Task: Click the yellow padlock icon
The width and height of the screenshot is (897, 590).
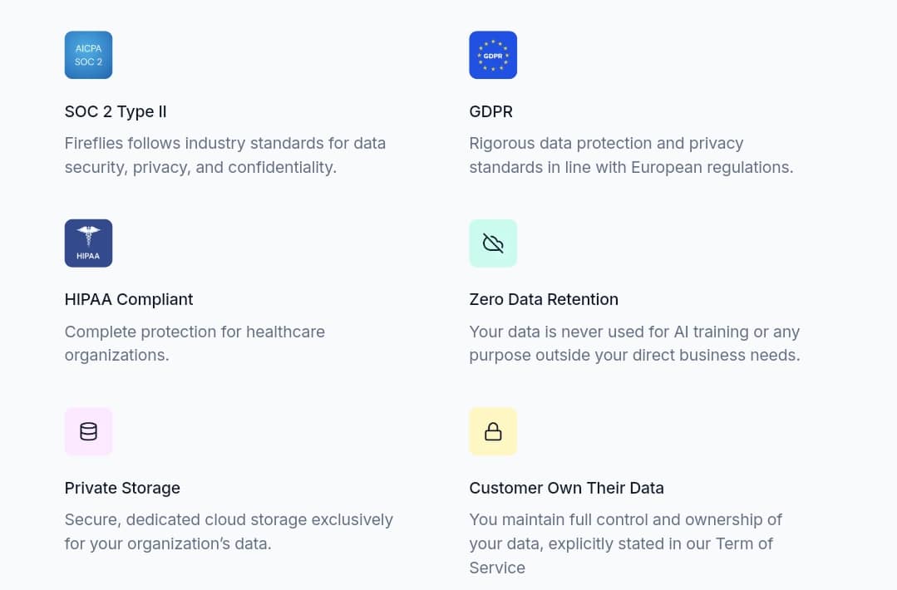Action: (492, 431)
